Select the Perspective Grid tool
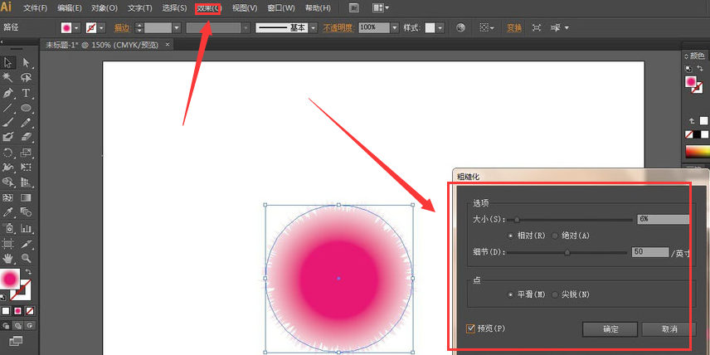The height and width of the screenshot is (355, 710). pyautogui.click(x=26, y=182)
